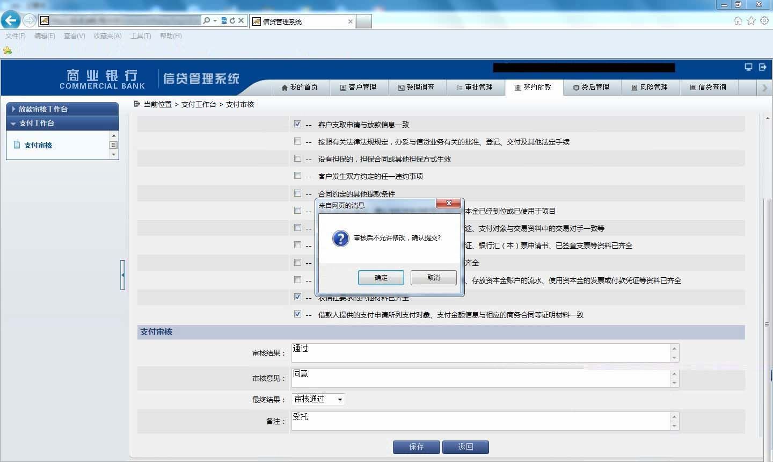This screenshot has width=773, height=462.
Task: Open browser tools gear icon
Action: [x=764, y=20]
